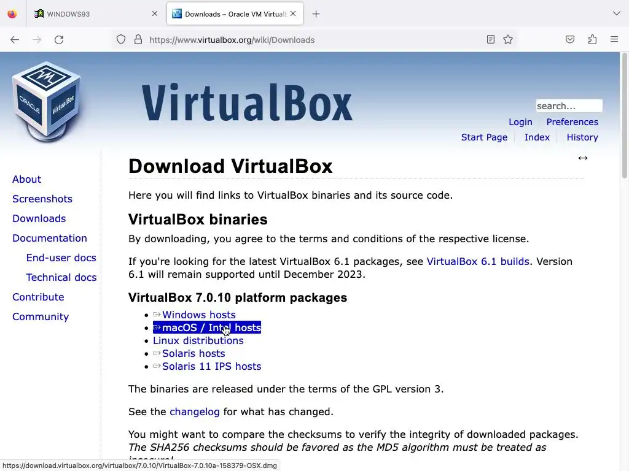This screenshot has height=471, width=629.
Task: Open the changelog link
Action: pyautogui.click(x=195, y=412)
